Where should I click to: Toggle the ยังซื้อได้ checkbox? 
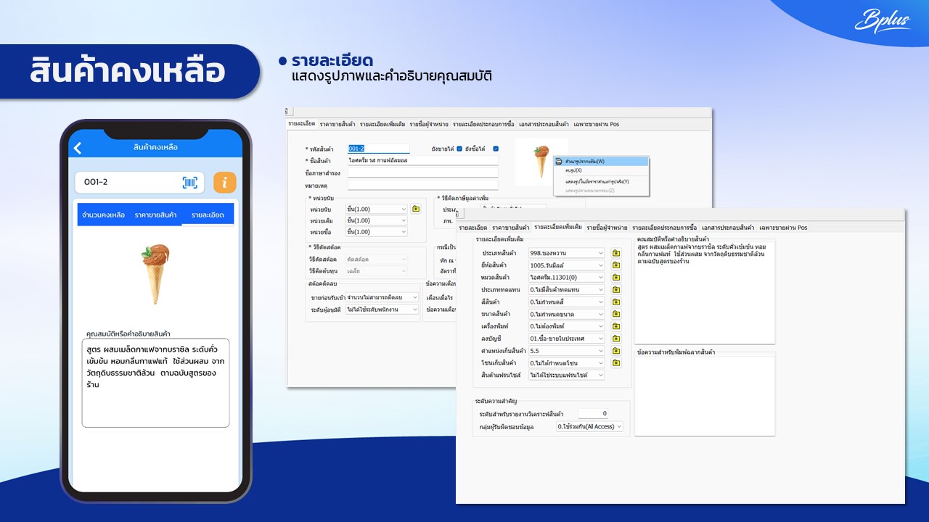(x=496, y=149)
